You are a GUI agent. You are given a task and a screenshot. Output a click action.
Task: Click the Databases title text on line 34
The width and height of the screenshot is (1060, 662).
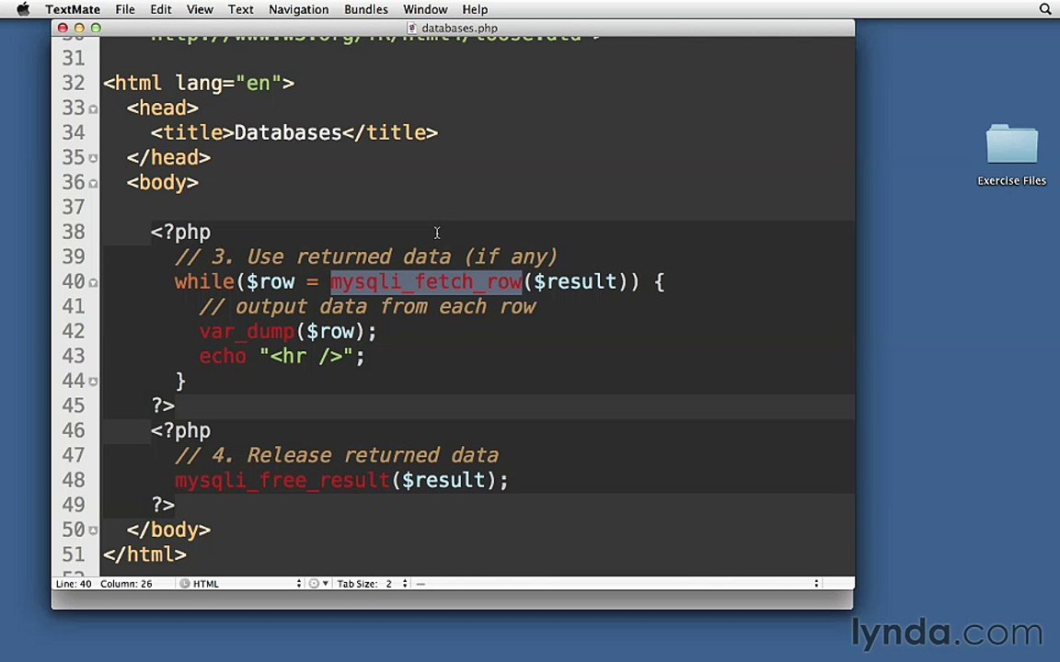tap(288, 132)
